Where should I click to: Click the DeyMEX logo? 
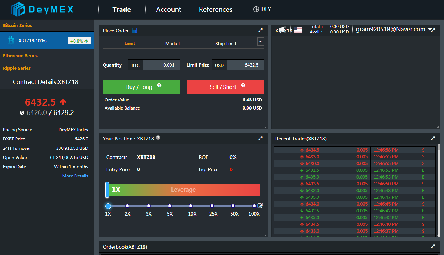(42, 10)
